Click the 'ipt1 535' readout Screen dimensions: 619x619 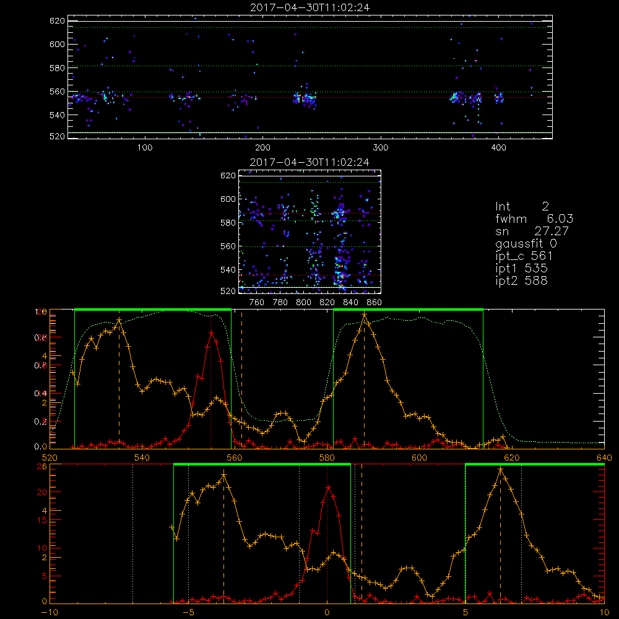tap(521, 268)
